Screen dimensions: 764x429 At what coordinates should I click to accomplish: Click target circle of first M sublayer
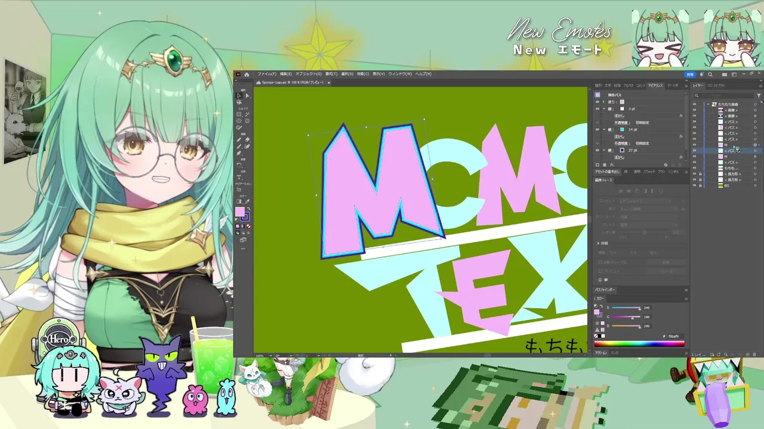point(755,145)
